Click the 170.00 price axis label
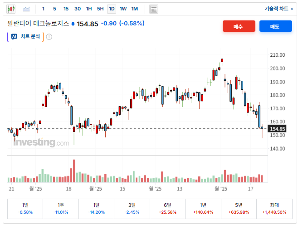Viewport: 298px width, 225px height. tap(278, 108)
